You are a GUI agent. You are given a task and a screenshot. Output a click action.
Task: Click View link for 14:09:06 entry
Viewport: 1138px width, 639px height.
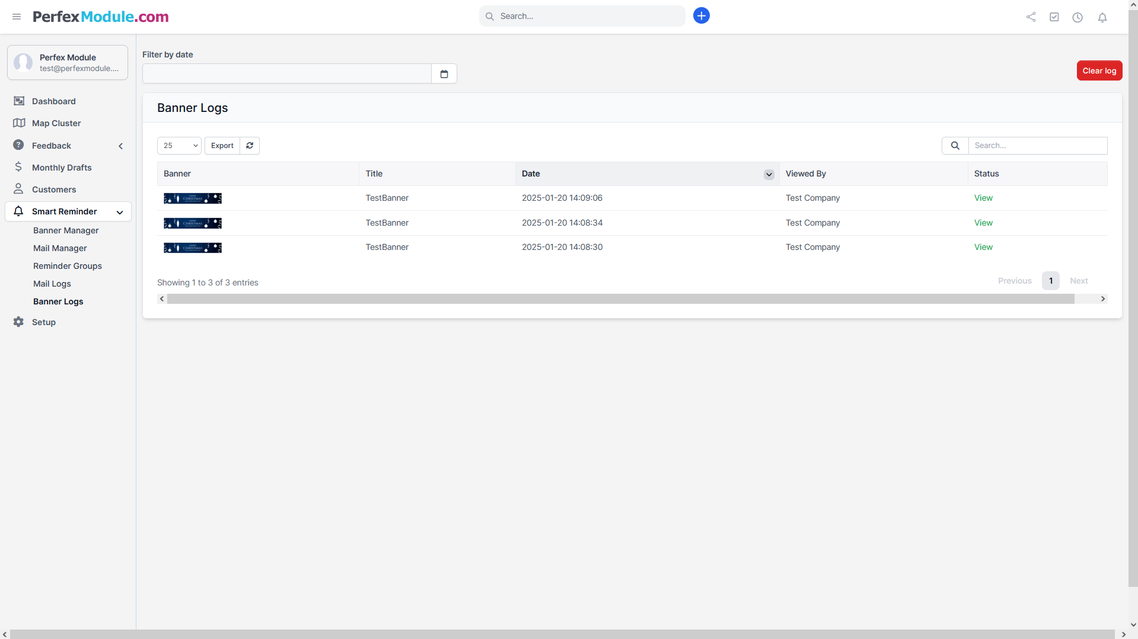[x=983, y=198]
